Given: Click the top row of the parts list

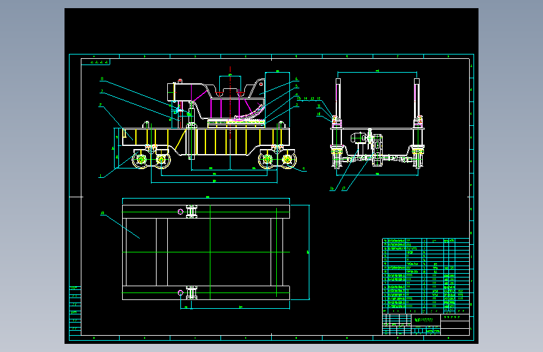Looking at the screenshot, I should 426,241.
